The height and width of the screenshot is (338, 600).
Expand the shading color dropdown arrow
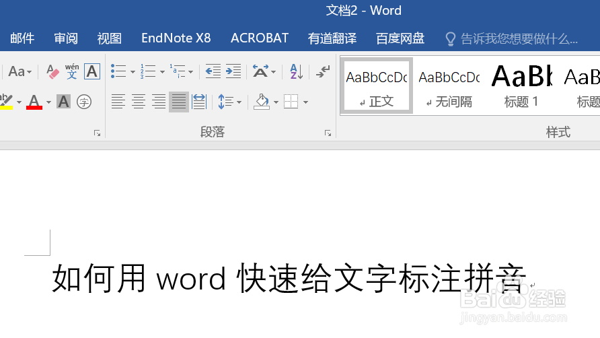(x=276, y=102)
